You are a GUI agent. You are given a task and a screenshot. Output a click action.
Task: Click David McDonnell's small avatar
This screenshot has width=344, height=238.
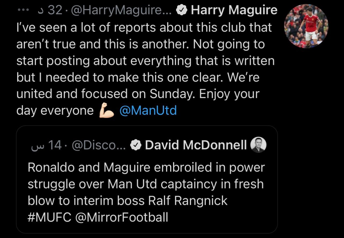258,145
